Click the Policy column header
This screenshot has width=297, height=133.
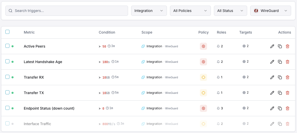click(x=203, y=32)
